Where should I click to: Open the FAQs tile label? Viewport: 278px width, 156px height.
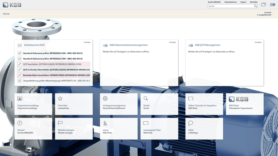191,130
